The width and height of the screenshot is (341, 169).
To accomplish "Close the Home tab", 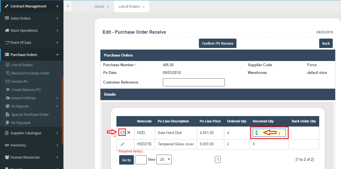I will (x=108, y=7).
